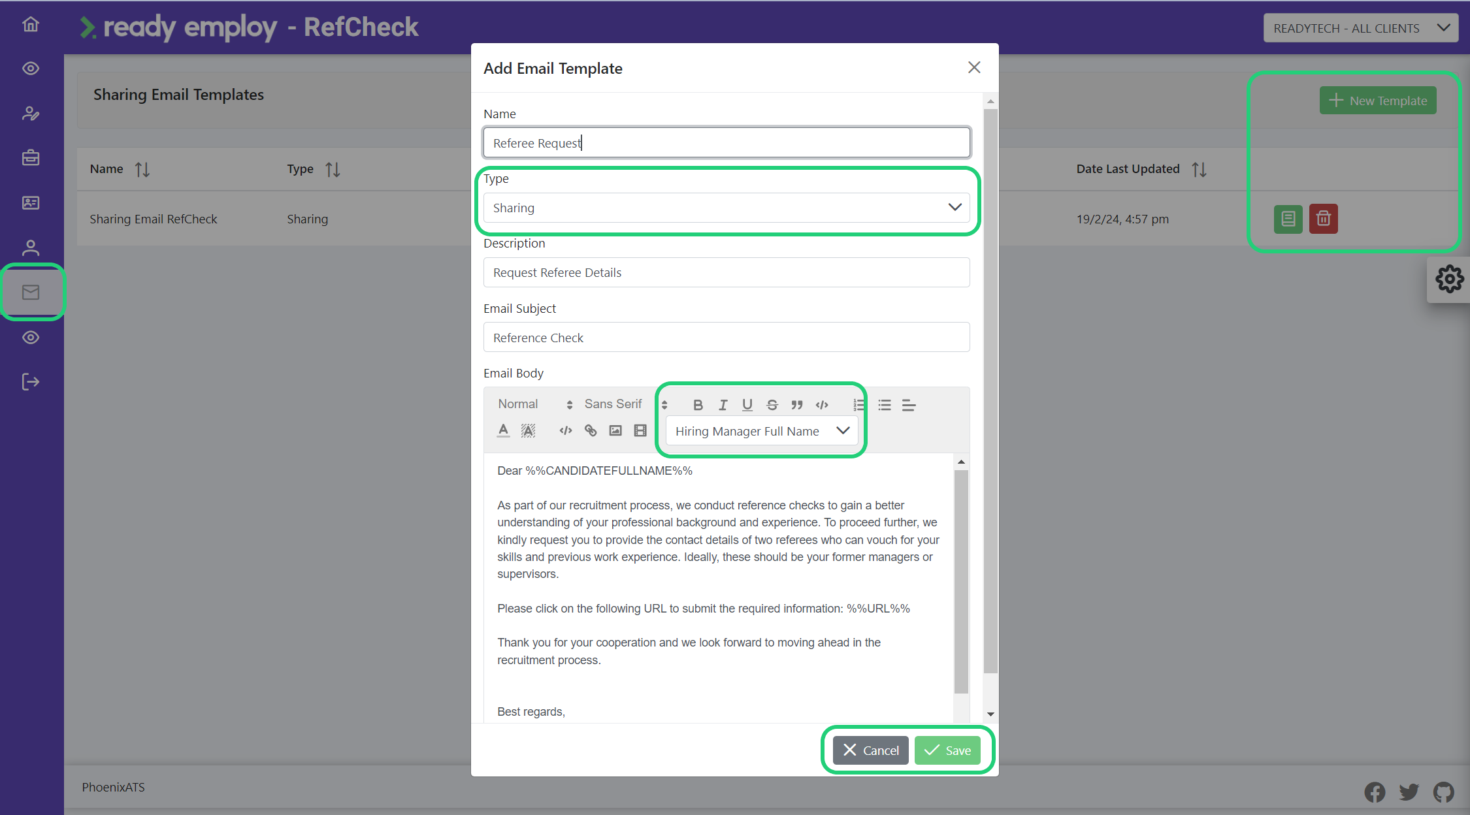The image size is (1470, 815).
Task: Insert a blockquote in email body
Action: tap(797, 405)
